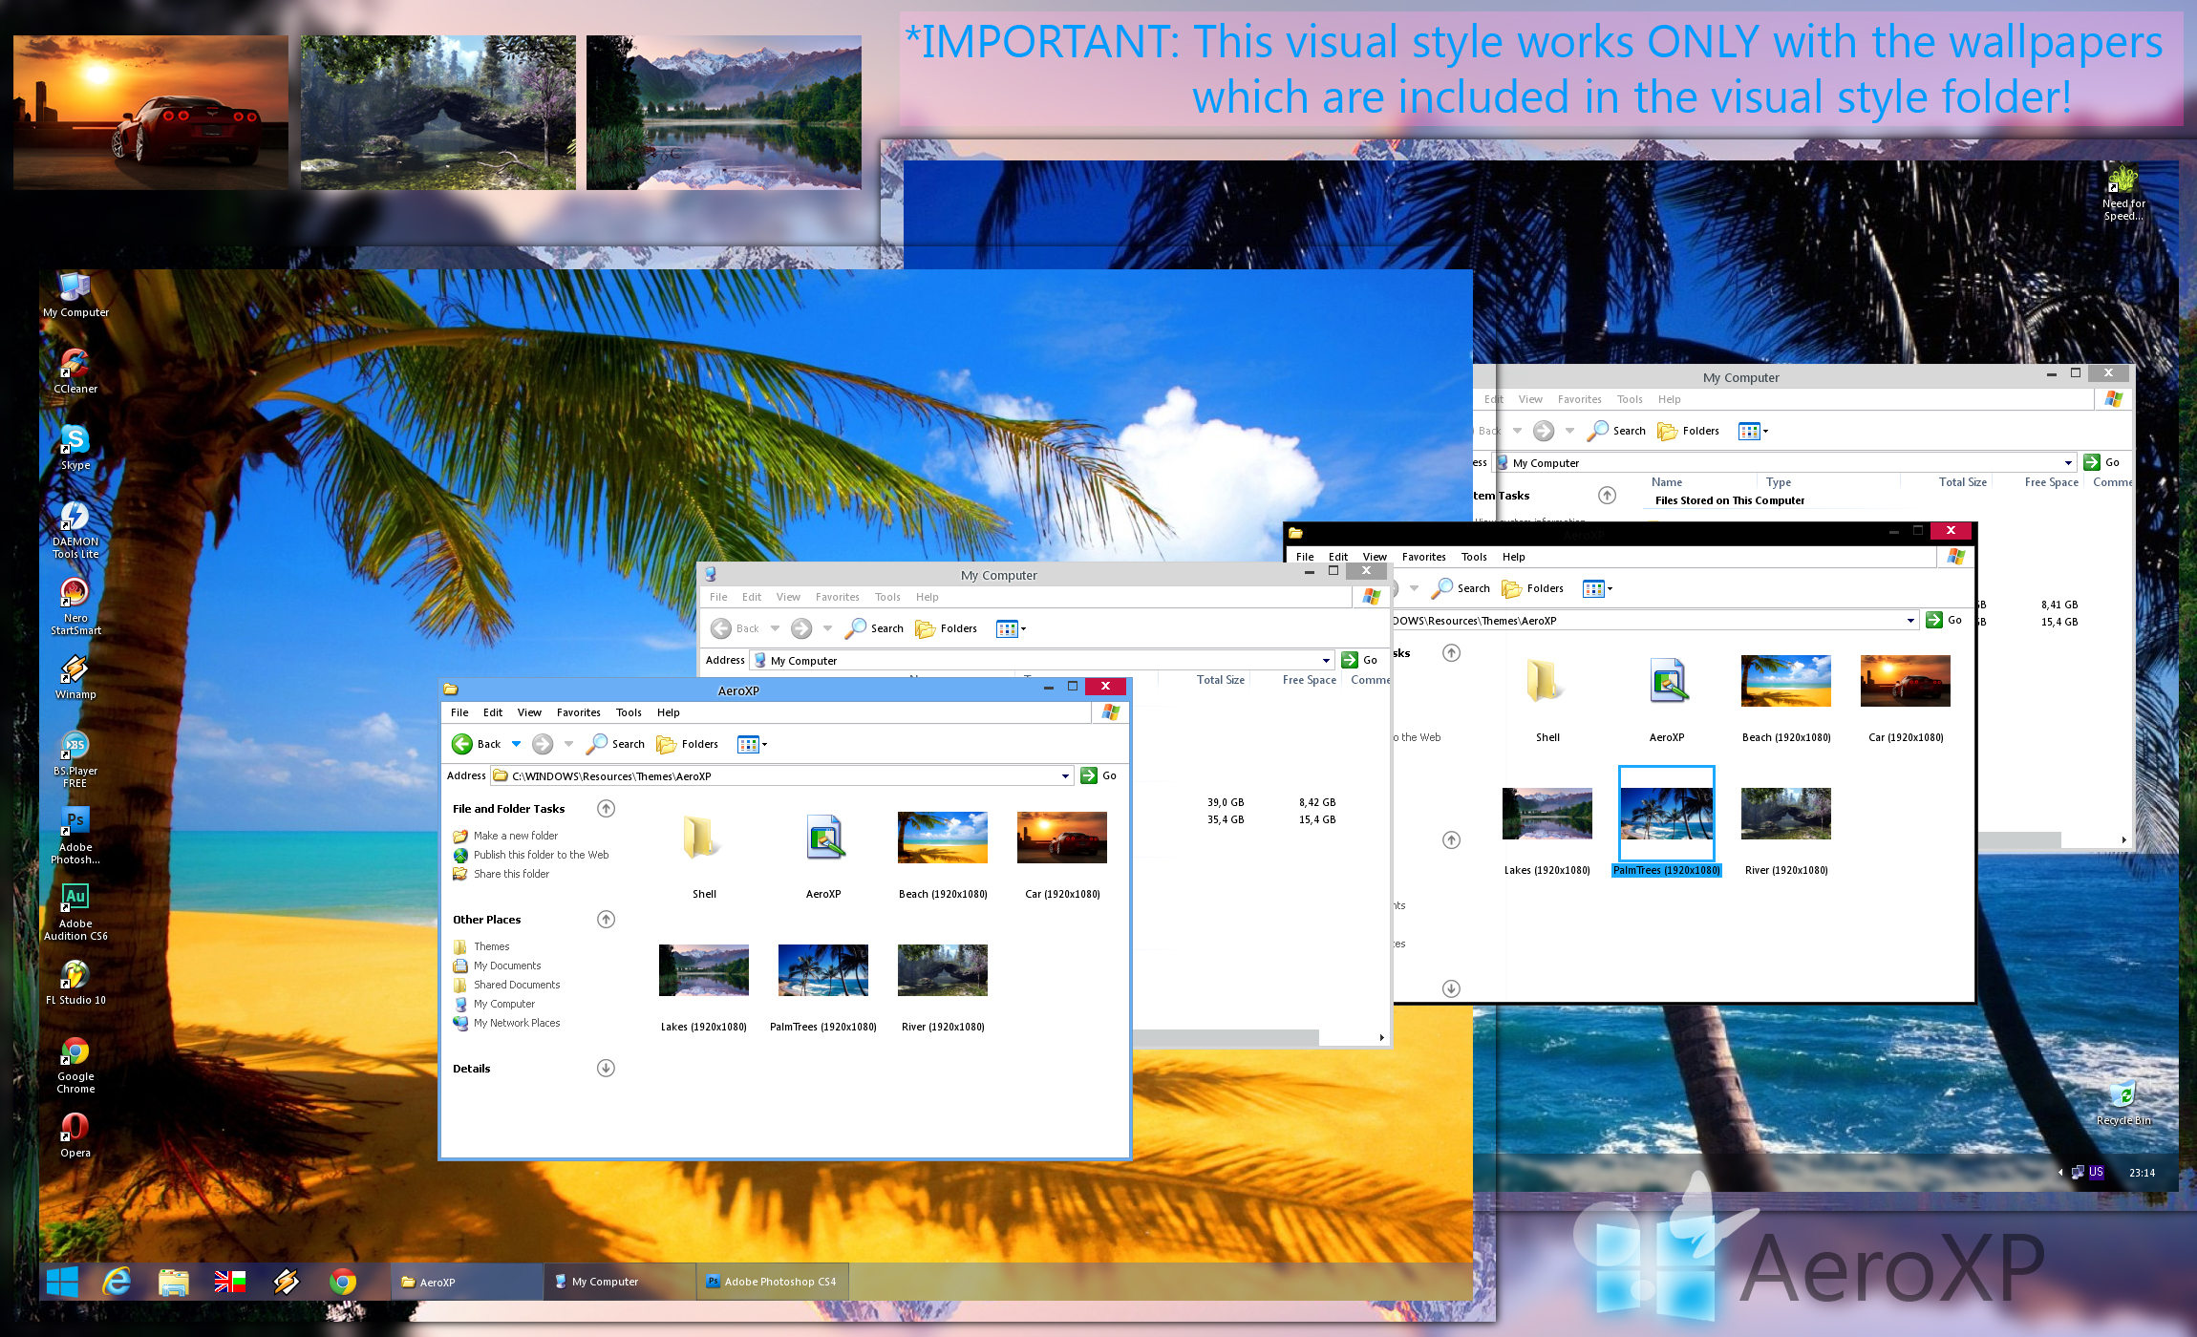Collapse Other Places section
The image size is (2197, 1337).
point(606,920)
